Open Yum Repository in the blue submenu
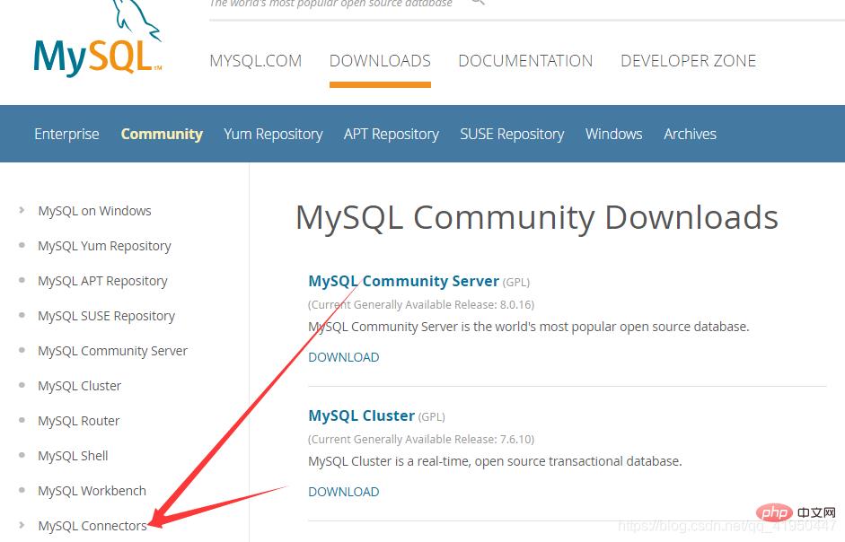Viewport: 845px width, 542px height. [273, 134]
